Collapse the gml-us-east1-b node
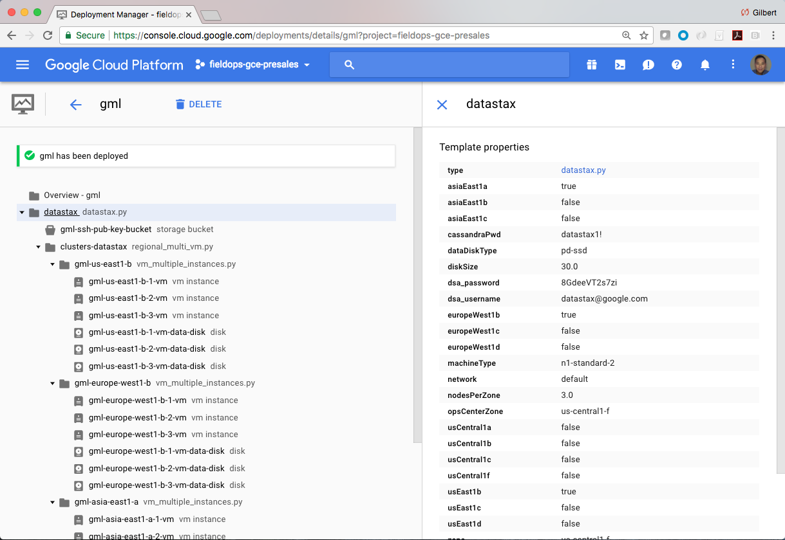This screenshot has height=540, width=785. click(53, 264)
